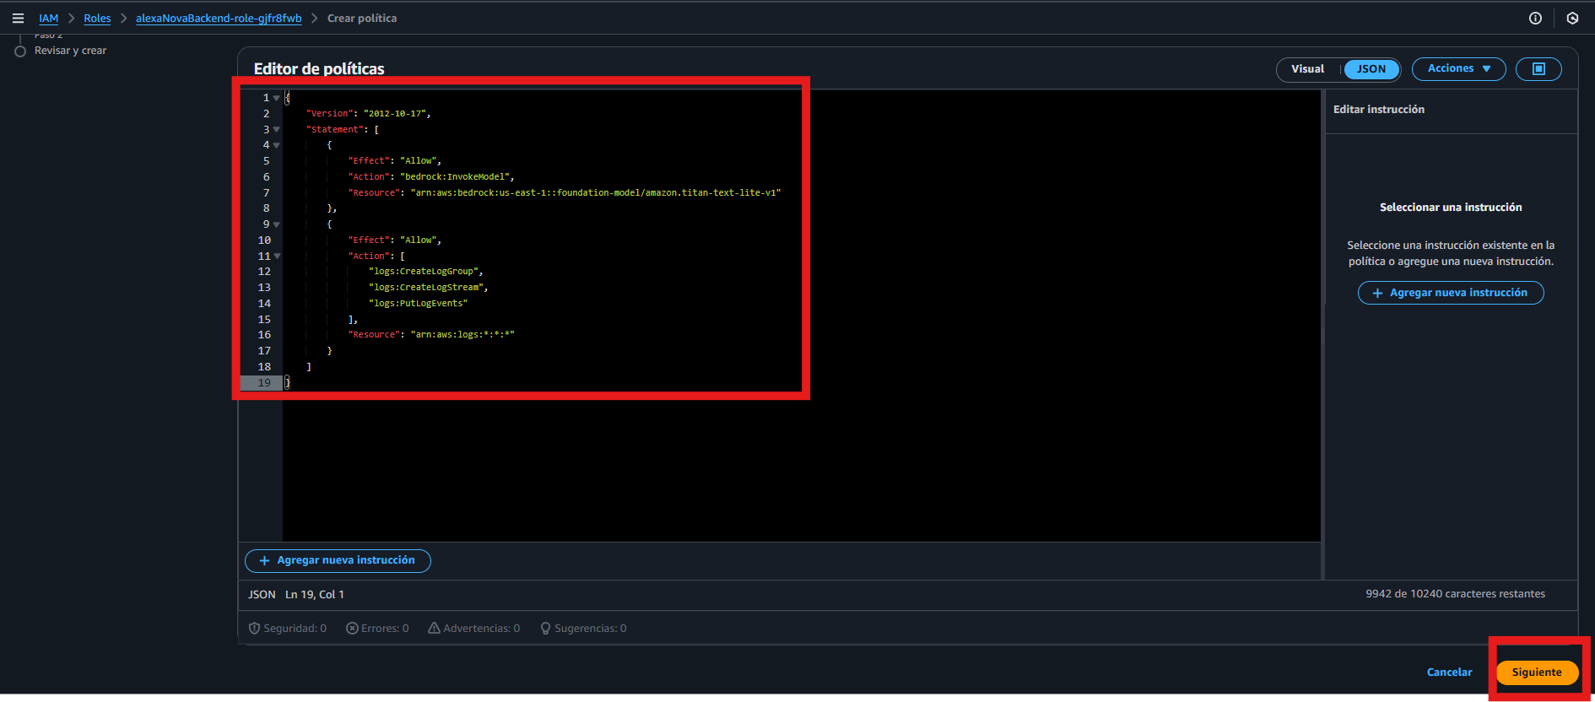The width and height of the screenshot is (1595, 702).
Task: Collapse the Action array on line 11
Action: click(277, 256)
